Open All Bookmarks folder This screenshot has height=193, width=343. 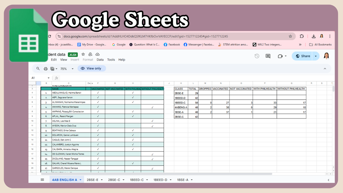(x=320, y=45)
